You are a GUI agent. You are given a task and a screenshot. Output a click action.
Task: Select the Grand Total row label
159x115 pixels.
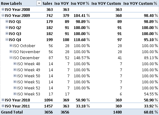pyautogui.click(x=12, y=112)
